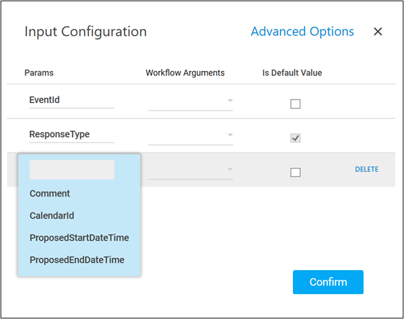
Task: Choose CalendarId from the params list
Action: pos(52,216)
